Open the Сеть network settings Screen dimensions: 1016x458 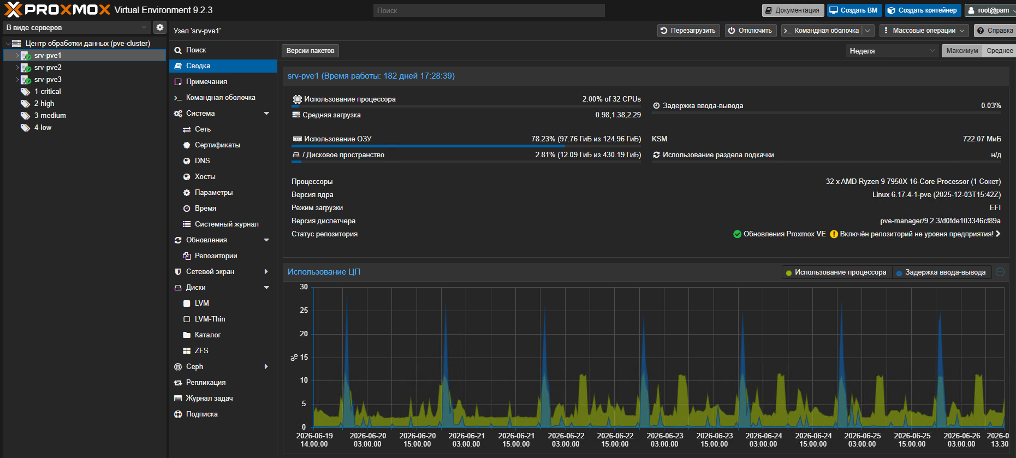click(223, 129)
